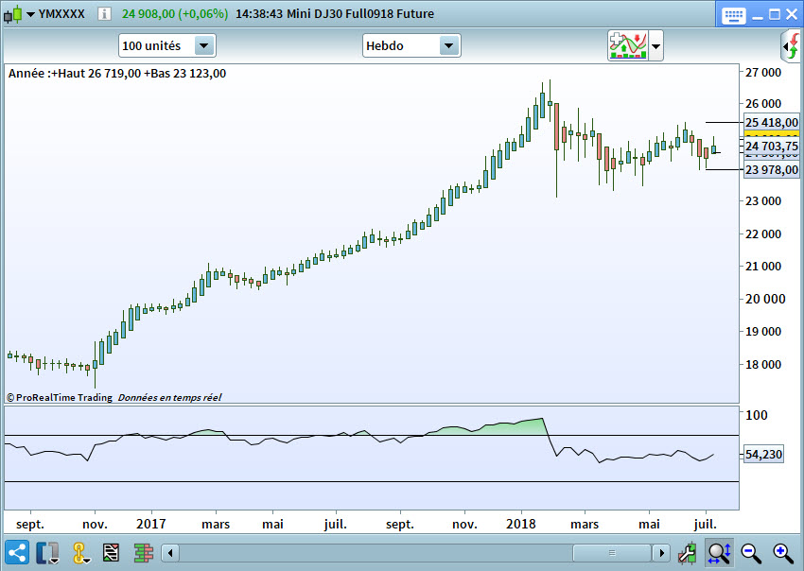The height and width of the screenshot is (571, 804).
Task: Toggle the auto zoom magnifier icon
Action: click(x=719, y=552)
